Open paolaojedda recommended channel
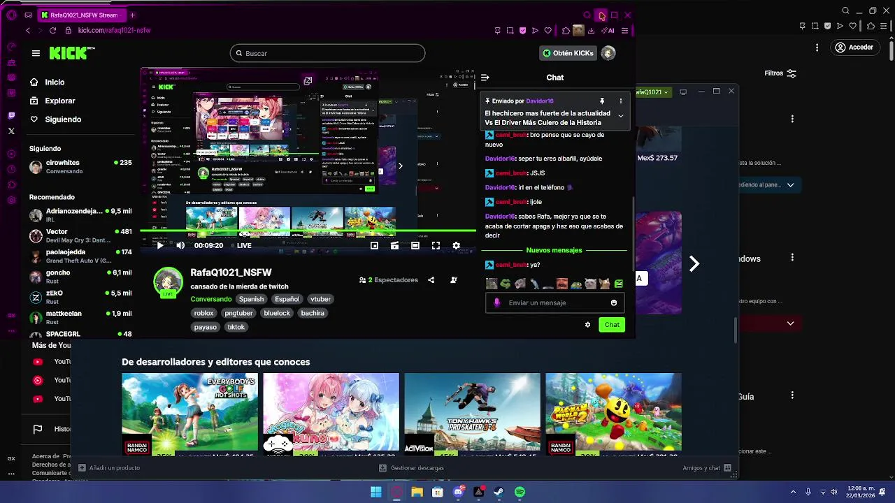The width and height of the screenshot is (895, 503). click(x=80, y=256)
